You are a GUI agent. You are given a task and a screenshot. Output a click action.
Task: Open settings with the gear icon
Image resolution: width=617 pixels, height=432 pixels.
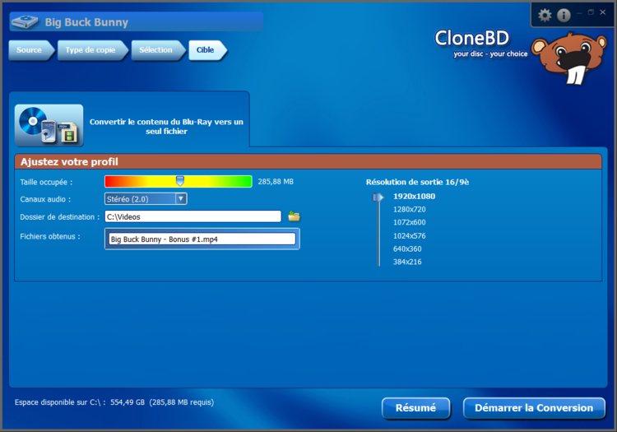click(x=545, y=15)
